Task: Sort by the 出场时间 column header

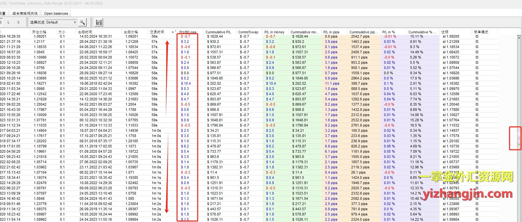Action: [x=85, y=32]
